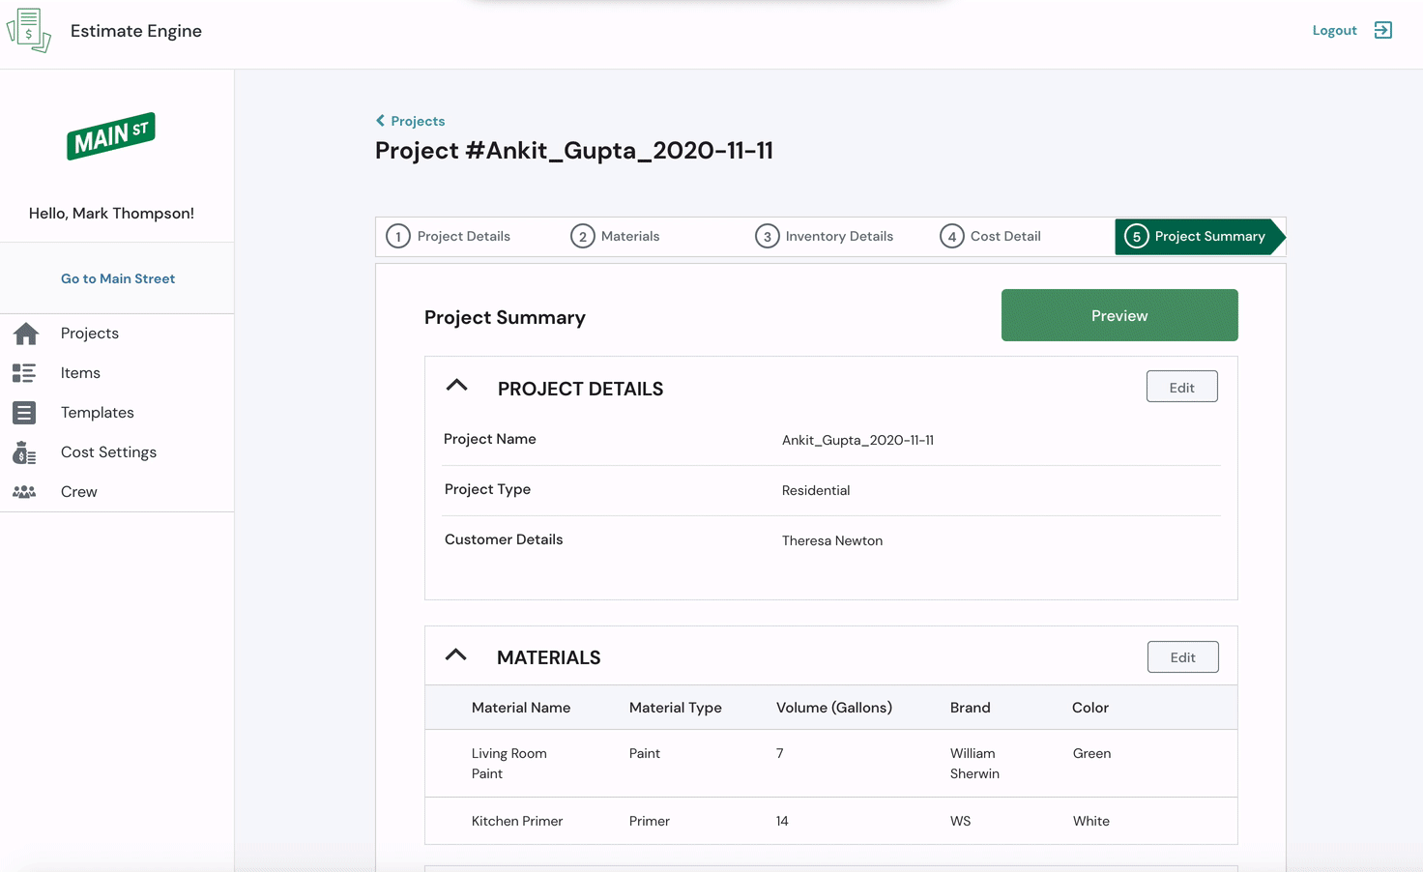This screenshot has height=872, width=1423.
Task: Click the Color column header
Action: point(1090,708)
